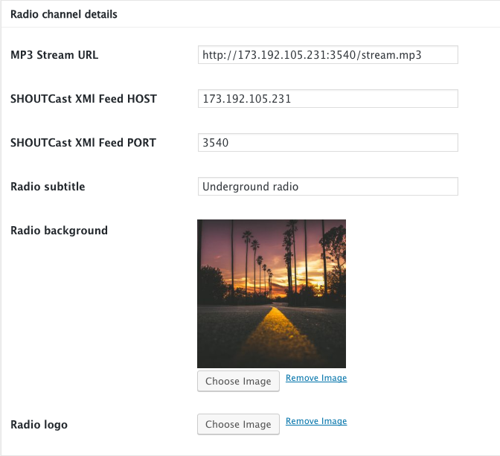Click the SHOUTCast XMl Feed HOST label
Screen dimensions: 500x456
pyautogui.click(x=83, y=99)
